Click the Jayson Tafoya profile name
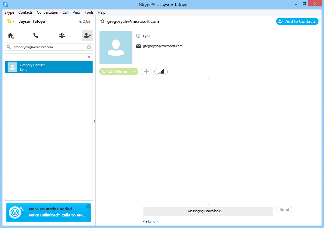Image resolution: width=324 pixels, height=228 pixels. pos(32,21)
